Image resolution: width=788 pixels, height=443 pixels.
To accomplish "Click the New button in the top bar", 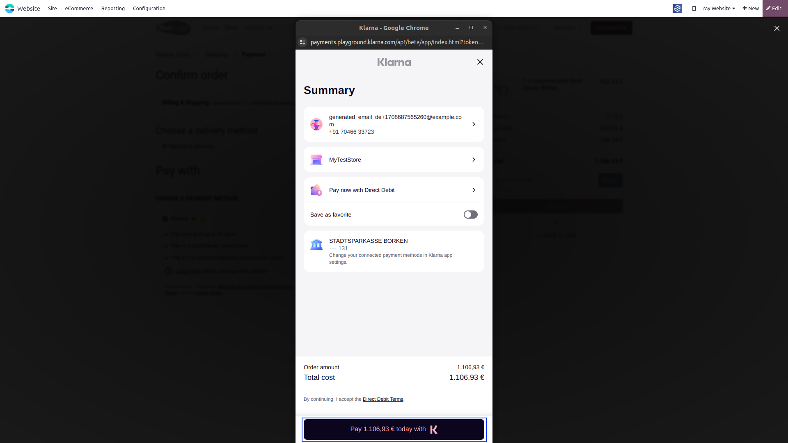I will (751, 8).
